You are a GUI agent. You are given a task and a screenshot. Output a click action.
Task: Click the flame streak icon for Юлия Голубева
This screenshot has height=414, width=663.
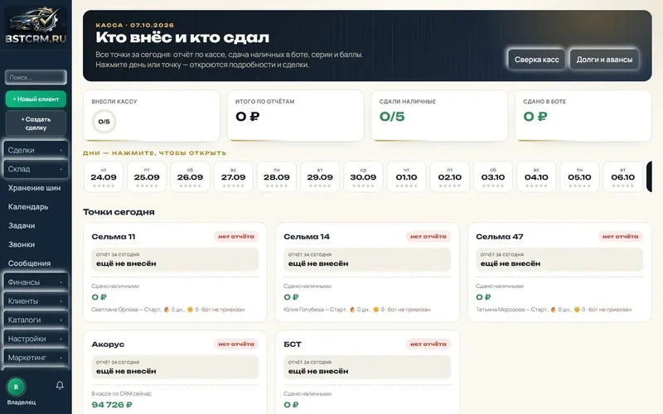point(351,310)
